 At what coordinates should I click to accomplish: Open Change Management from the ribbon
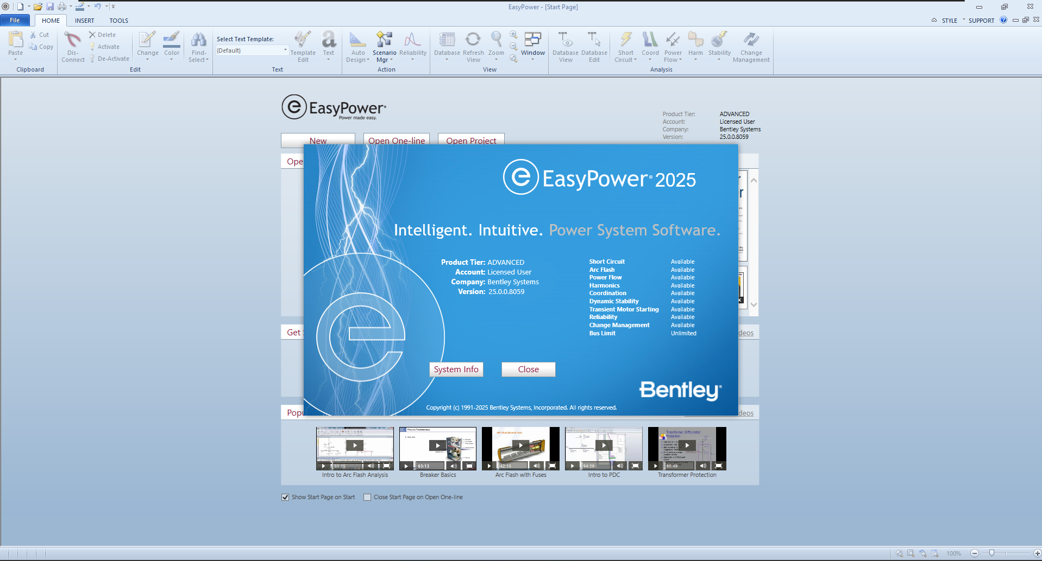[751, 47]
